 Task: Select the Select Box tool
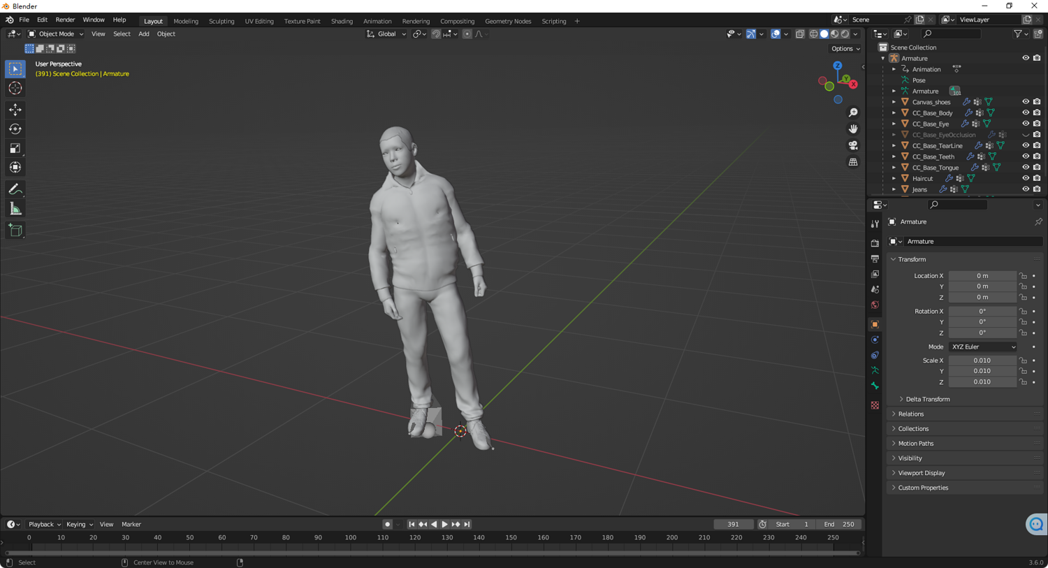click(x=15, y=68)
